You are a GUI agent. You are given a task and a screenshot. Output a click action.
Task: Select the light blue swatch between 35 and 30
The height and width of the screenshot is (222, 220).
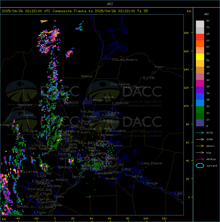click(x=200, y=103)
